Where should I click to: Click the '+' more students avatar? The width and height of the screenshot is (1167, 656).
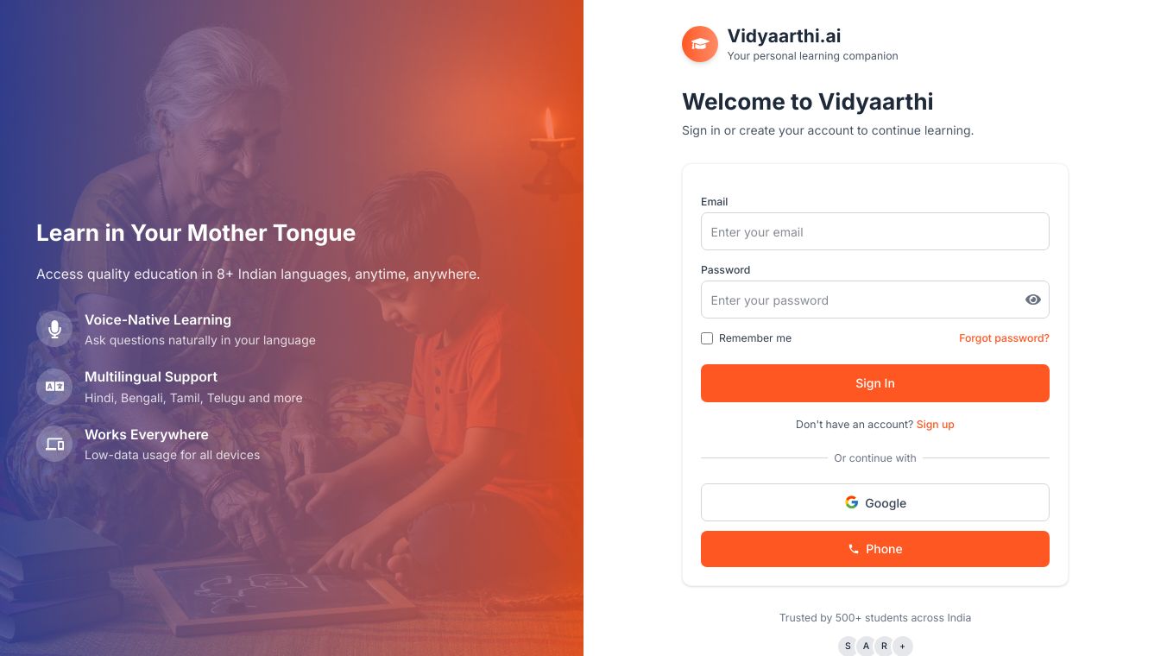click(903, 646)
